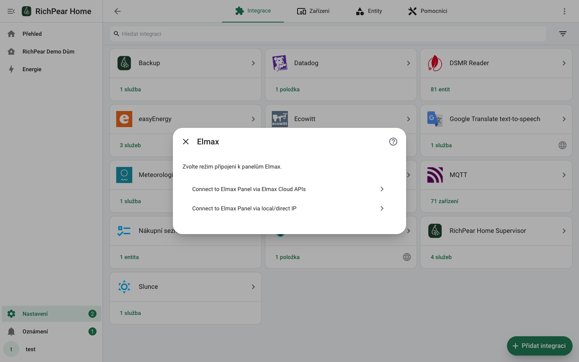Click the Slunce sun icon
This screenshot has width=579, height=362.
pyautogui.click(x=124, y=287)
